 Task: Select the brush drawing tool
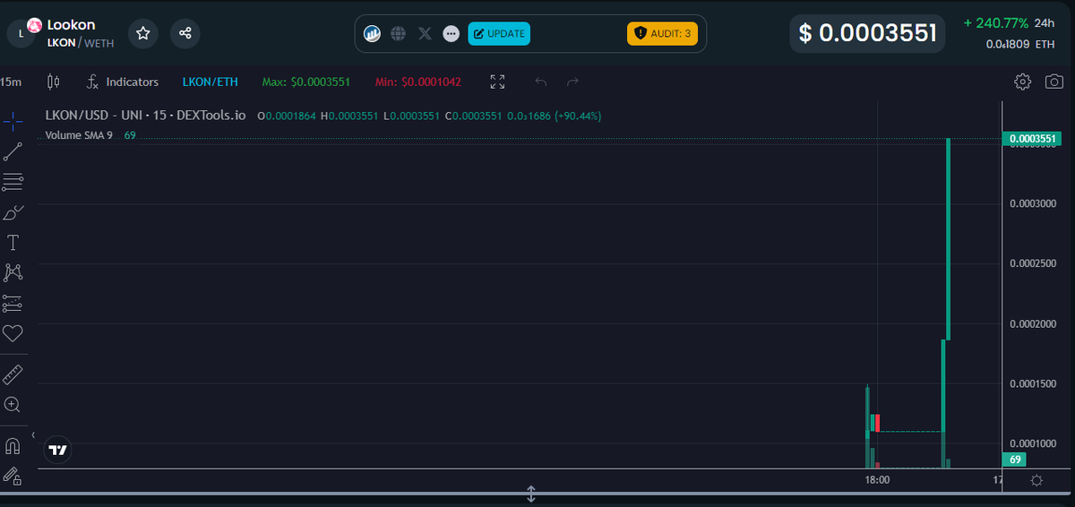pos(13,212)
